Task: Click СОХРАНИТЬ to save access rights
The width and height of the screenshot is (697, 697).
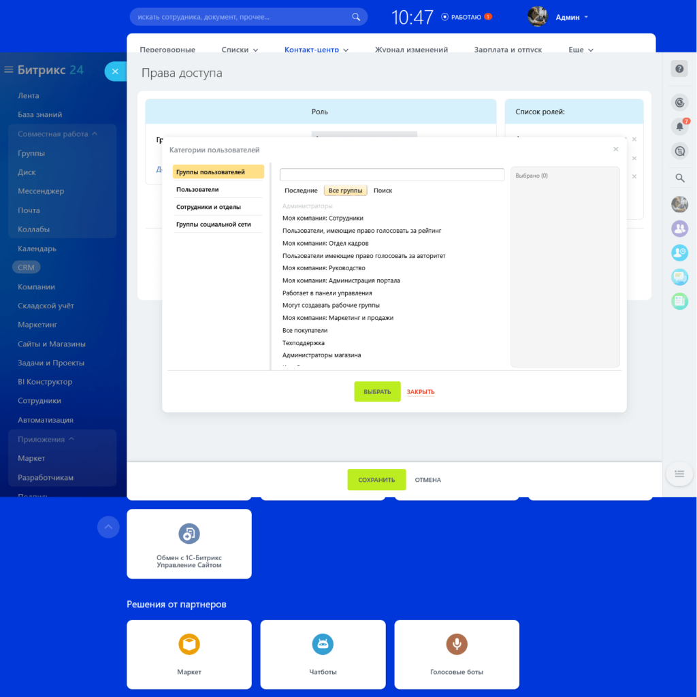Action: 376,479
